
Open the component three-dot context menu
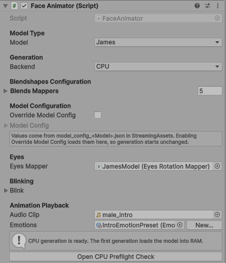(x=218, y=6)
